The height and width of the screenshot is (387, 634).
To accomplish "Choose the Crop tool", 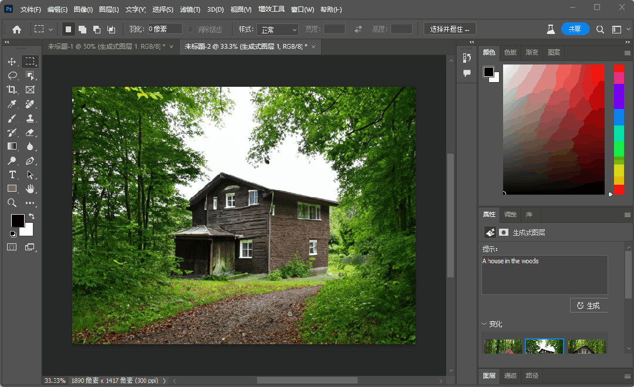I will [12, 90].
